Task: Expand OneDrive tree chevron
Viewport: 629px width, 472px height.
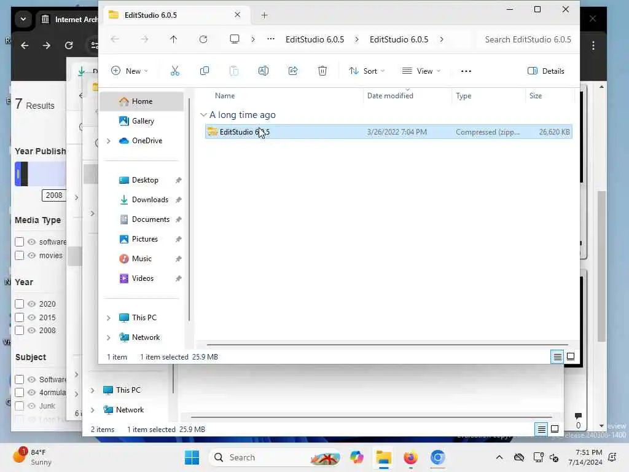Action: pos(108,141)
